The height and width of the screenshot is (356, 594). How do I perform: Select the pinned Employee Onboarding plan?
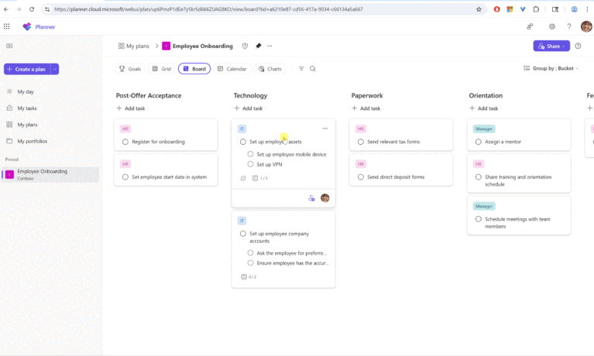click(43, 174)
